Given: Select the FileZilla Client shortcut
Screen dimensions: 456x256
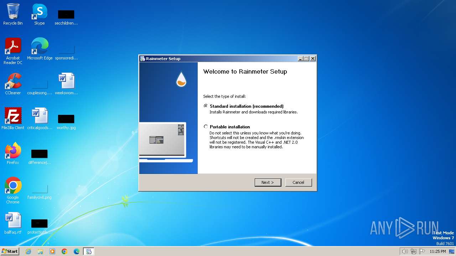Looking at the screenshot, I should click(x=13, y=119).
